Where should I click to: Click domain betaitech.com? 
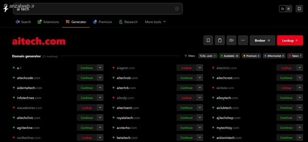click(x=127, y=138)
